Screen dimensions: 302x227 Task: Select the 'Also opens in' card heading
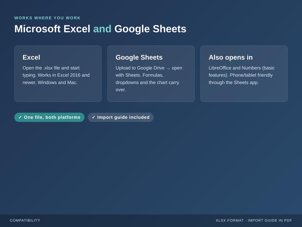click(230, 57)
